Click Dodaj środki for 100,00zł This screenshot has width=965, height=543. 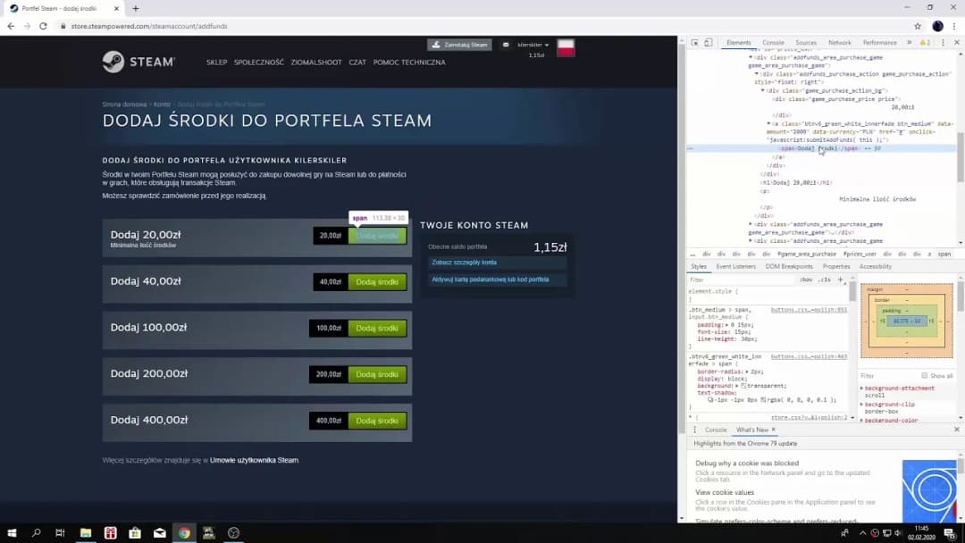(x=377, y=328)
